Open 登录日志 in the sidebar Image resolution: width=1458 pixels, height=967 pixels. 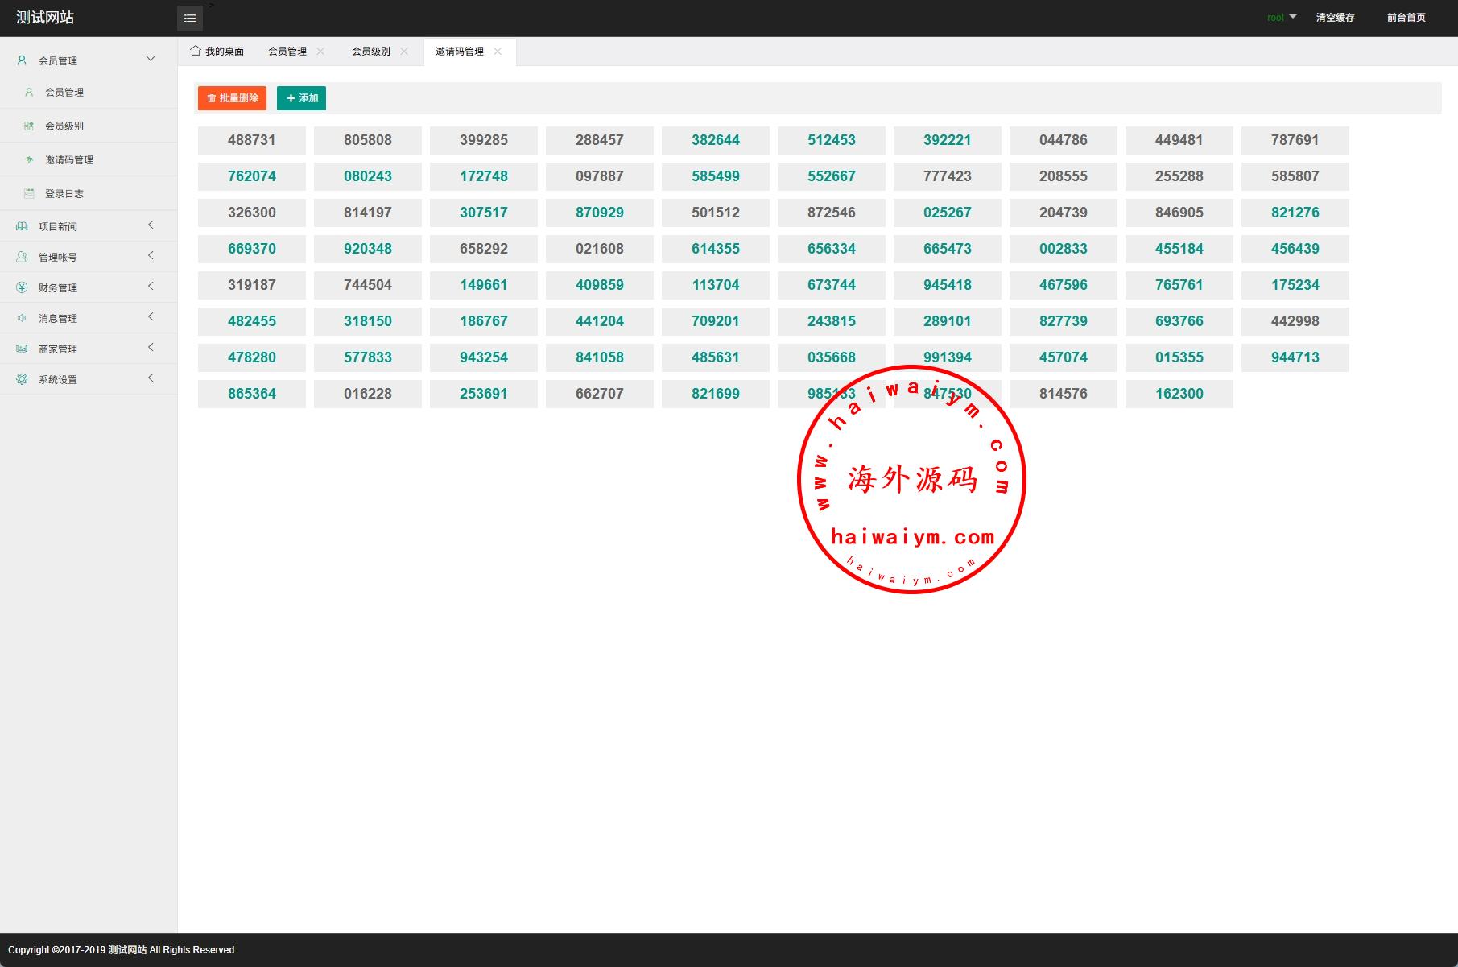64,194
